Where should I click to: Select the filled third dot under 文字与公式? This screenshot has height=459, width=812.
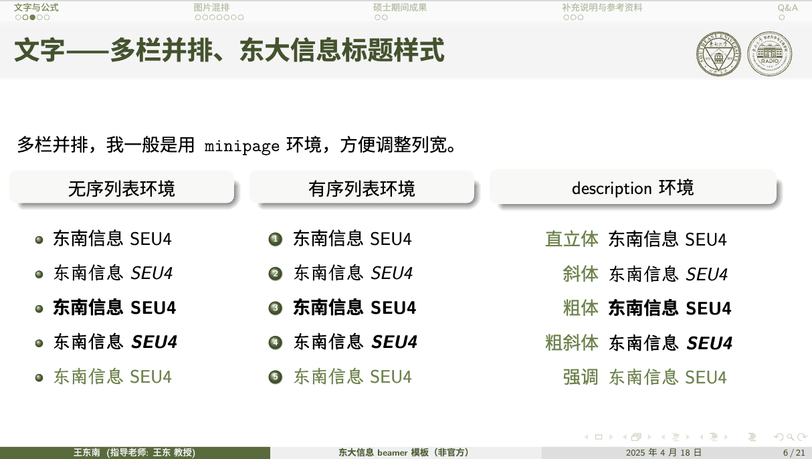coord(32,17)
